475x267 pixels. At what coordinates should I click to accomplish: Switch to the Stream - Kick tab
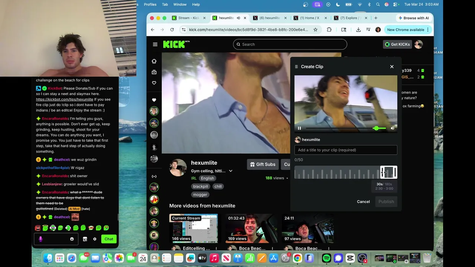pyautogui.click(x=188, y=18)
